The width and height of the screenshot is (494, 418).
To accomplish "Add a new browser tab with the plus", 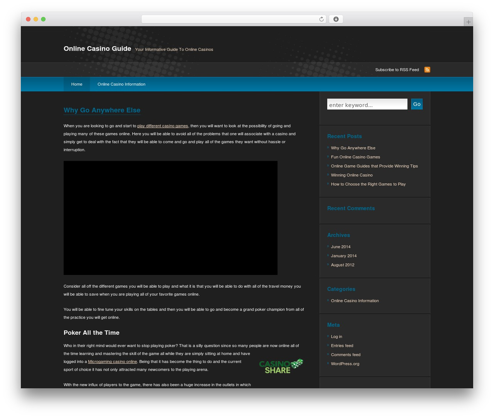I will 468,22.
